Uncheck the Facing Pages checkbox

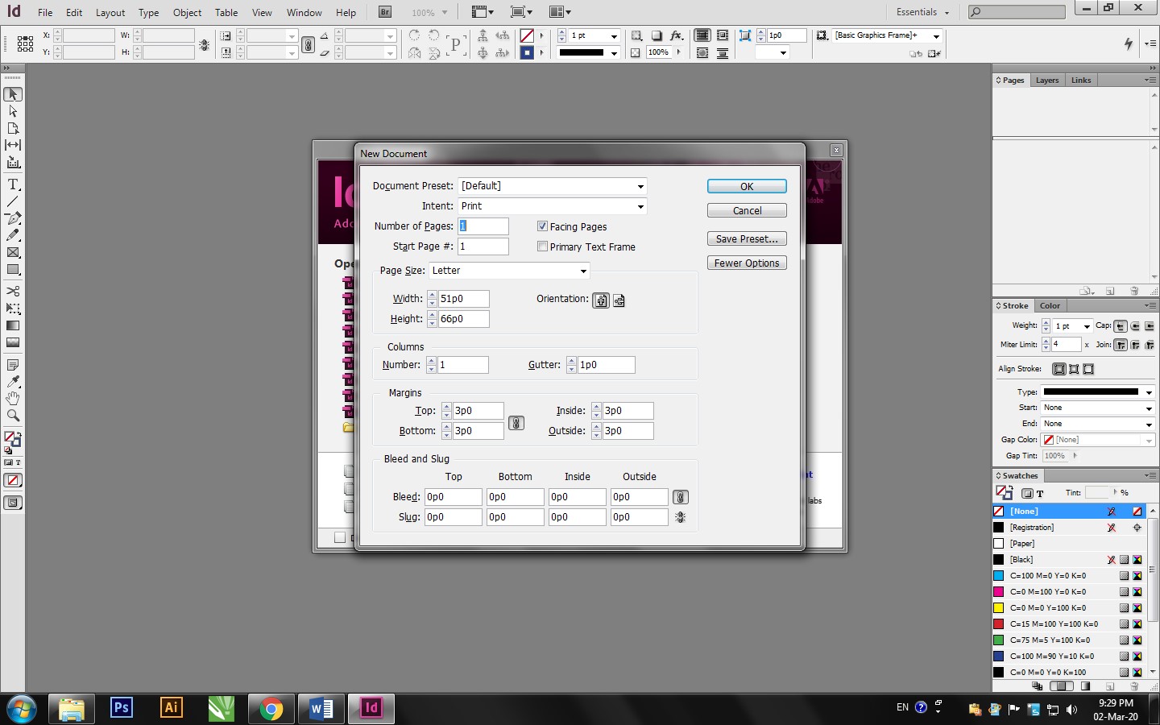[x=543, y=226]
